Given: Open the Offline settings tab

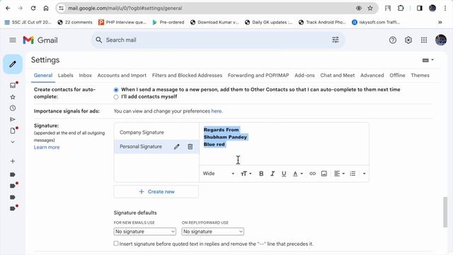Looking at the screenshot, I should [397, 75].
